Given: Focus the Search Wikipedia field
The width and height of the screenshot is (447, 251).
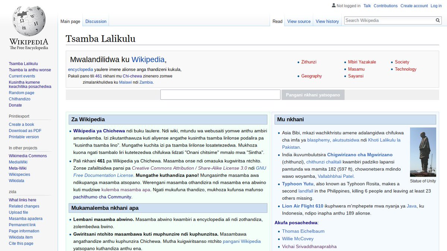Looking at the screenshot, I should [390, 20].
